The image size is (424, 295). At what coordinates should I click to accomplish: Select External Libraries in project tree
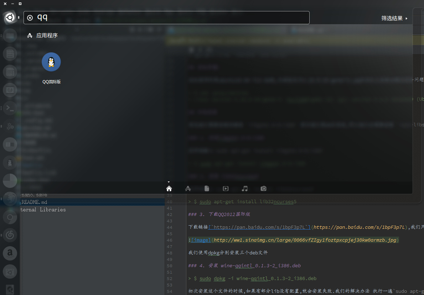(x=43, y=210)
